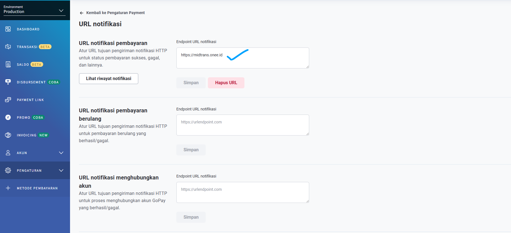Focus the recurring payment notification URL field
Screen dimensions: 511x233
[x=242, y=125]
